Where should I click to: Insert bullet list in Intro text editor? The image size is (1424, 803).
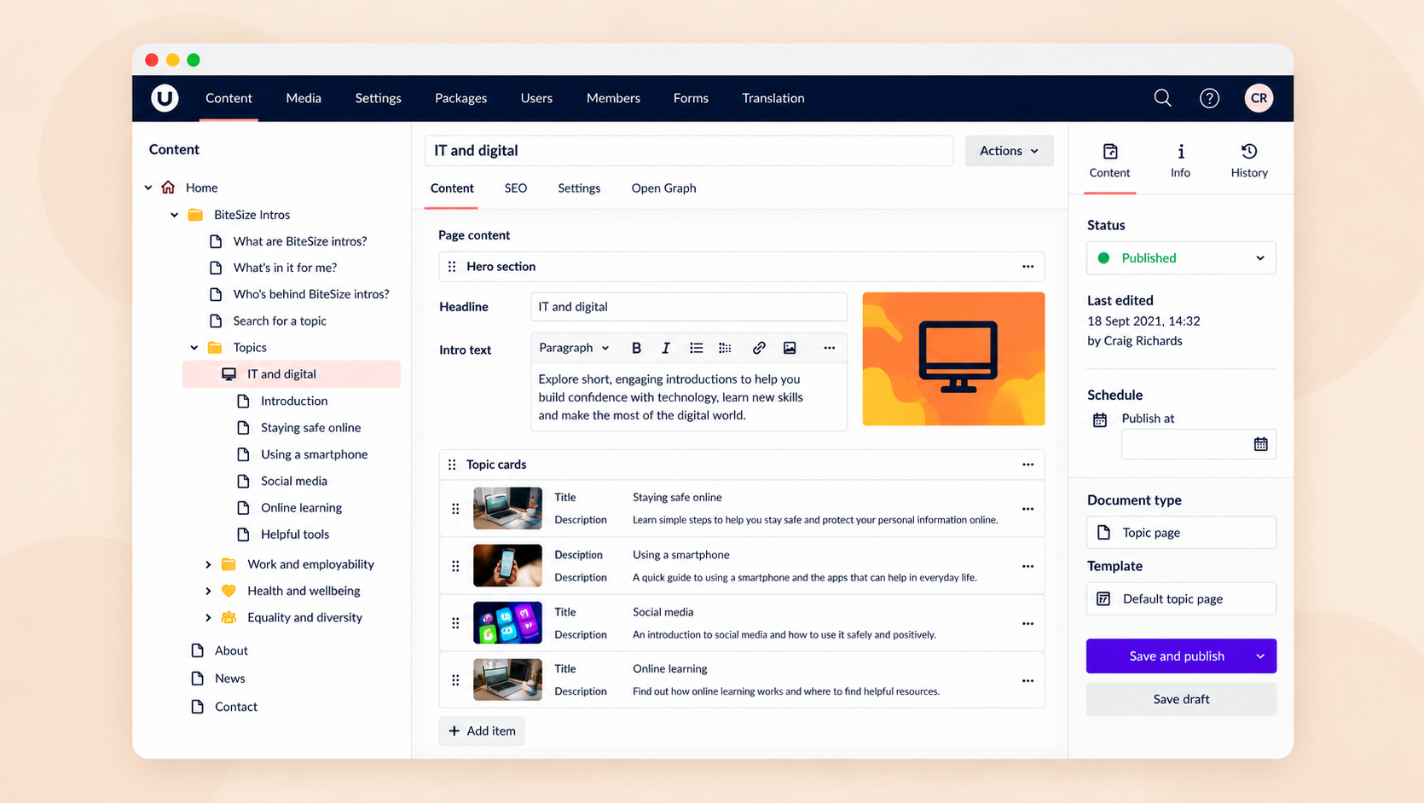[696, 348]
